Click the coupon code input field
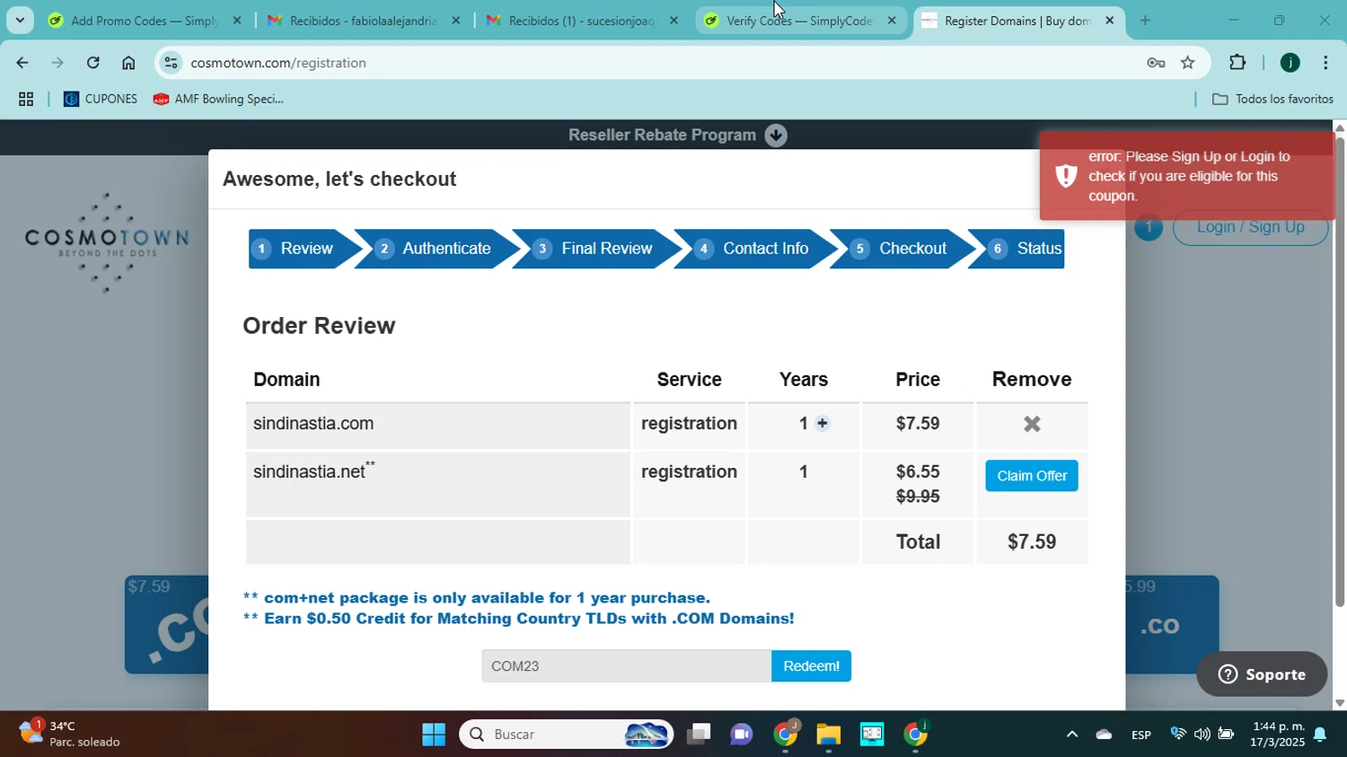Viewport: 1347px width, 757px height. pos(626,666)
